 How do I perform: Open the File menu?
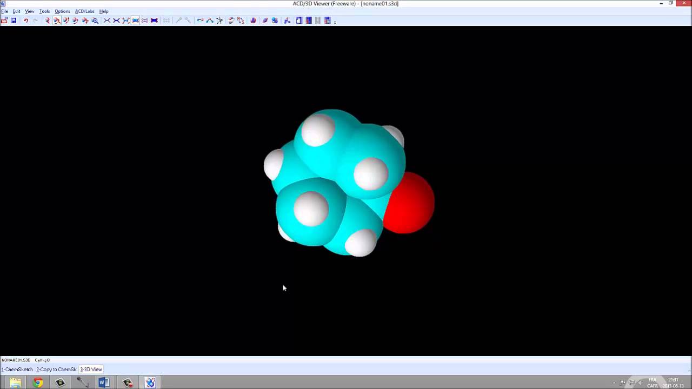(x=4, y=11)
